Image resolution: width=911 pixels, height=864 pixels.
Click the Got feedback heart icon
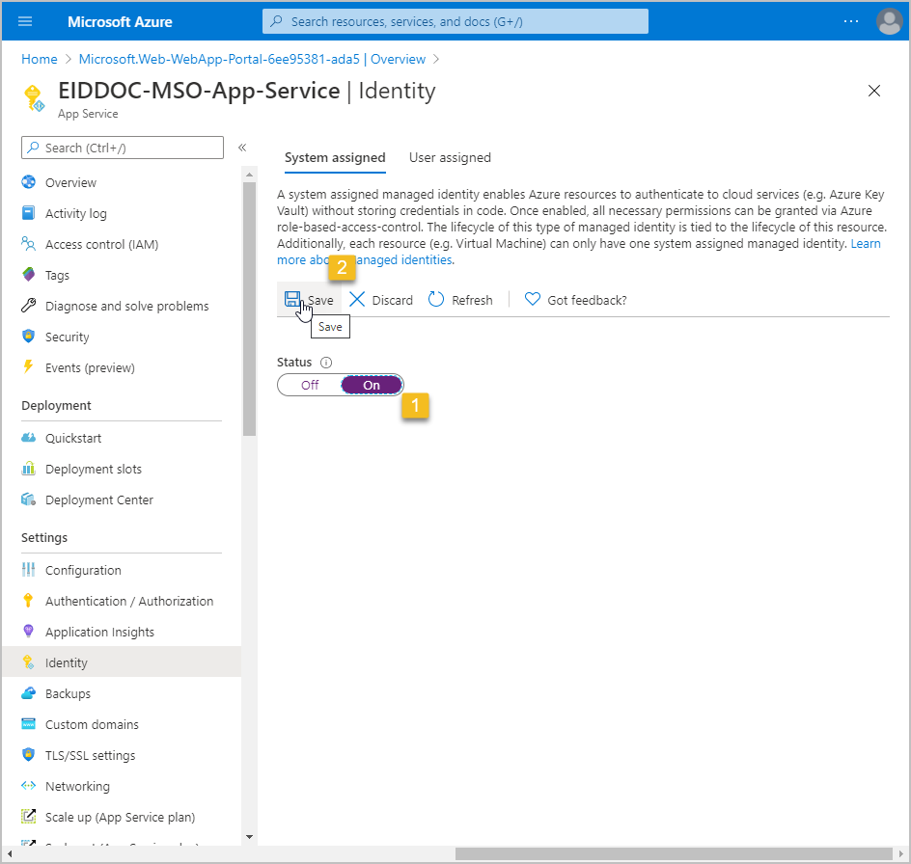[x=532, y=300]
